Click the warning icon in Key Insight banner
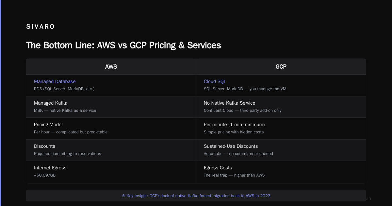 coord(123,196)
